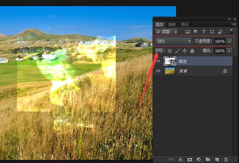This screenshot has height=163, width=239.
Task: Open the 划分 blend mode dropdown
Action: pos(173,41)
